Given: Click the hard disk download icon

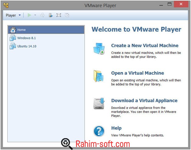Looking at the screenshot, I should (99, 103).
